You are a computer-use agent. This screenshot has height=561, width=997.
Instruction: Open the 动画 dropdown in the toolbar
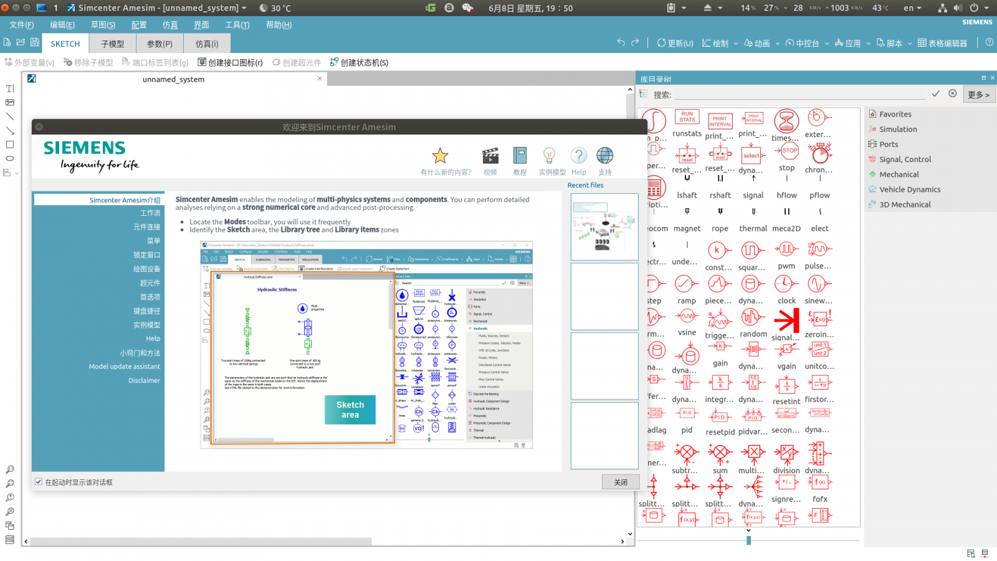pyautogui.click(x=761, y=43)
